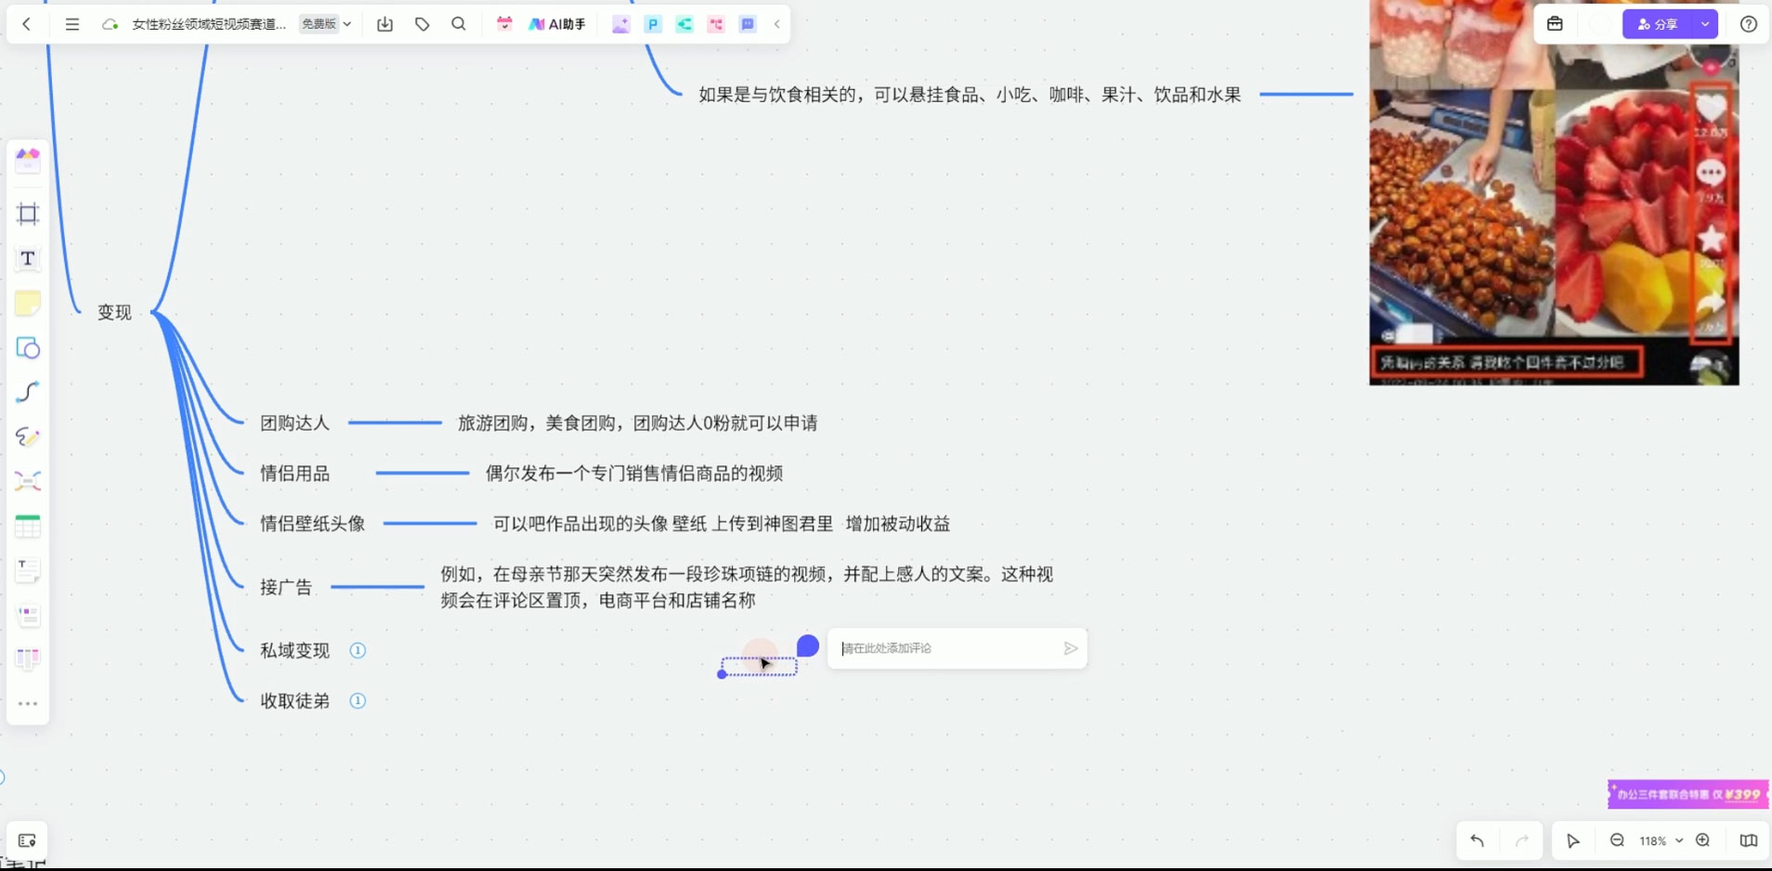Image resolution: width=1772 pixels, height=871 pixels.
Task: Click the export/download icon
Action: (384, 24)
